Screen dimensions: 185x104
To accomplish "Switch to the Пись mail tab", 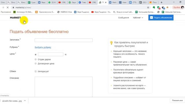I will (153, 2).
